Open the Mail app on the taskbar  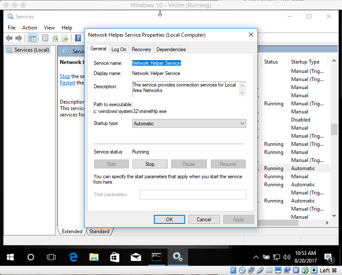(136, 257)
